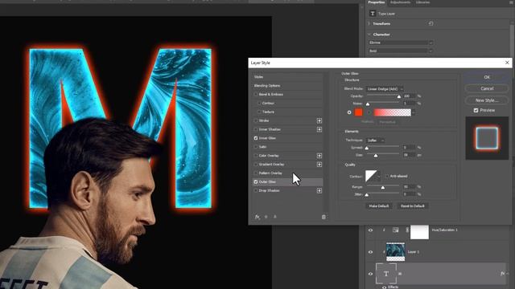Add another Gradient Overlay with its plus icon
The height and width of the screenshot is (289, 515).
[319, 165]
